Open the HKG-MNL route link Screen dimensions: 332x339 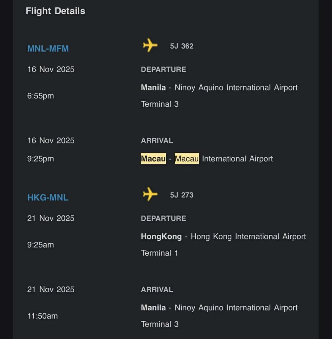tap(48, 198)
